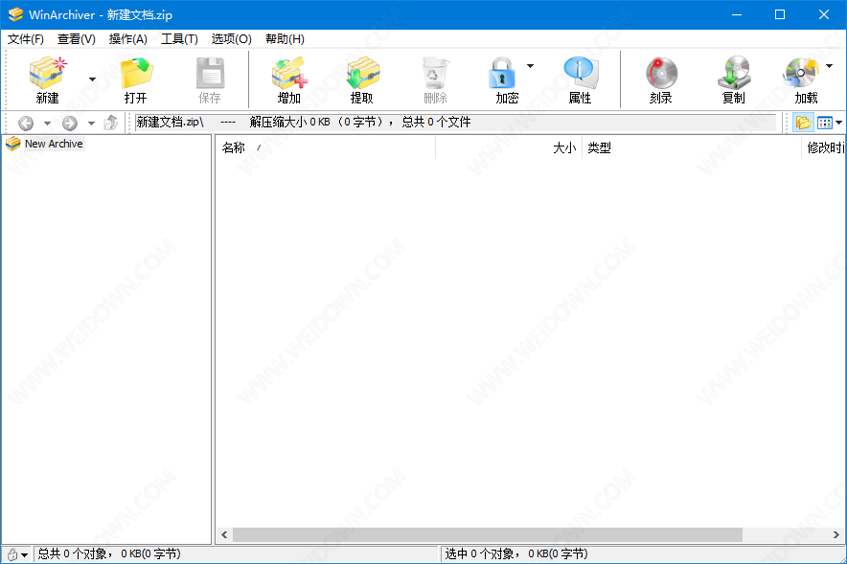Click the 删除 (Delete) recycle bin icon
Image resolution: width=847 pixels, height=564 pixels.
(435, 73)
